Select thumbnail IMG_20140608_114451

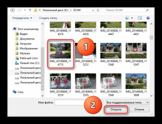[136, 29]
